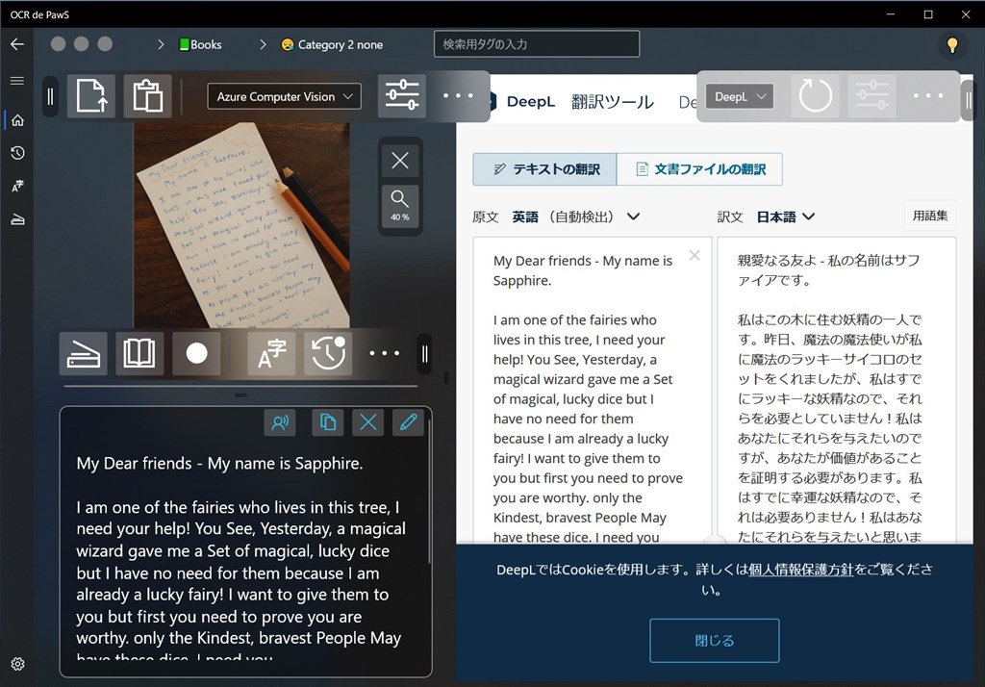Click the paste from clipboard icon
The height and width of the screenshot is (687, 985).
point(147,96)
